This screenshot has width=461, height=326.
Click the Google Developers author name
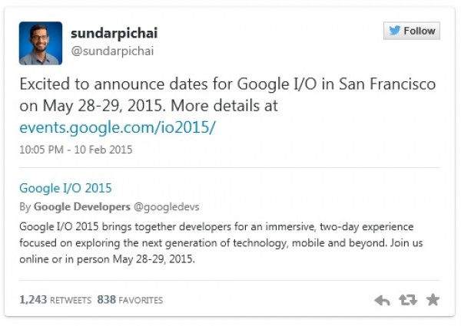click(82, 207)
